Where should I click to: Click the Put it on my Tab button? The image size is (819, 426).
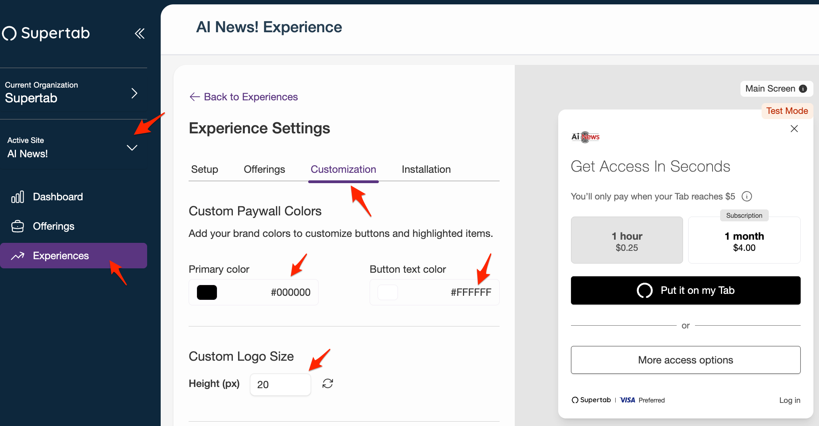point(685,290)
